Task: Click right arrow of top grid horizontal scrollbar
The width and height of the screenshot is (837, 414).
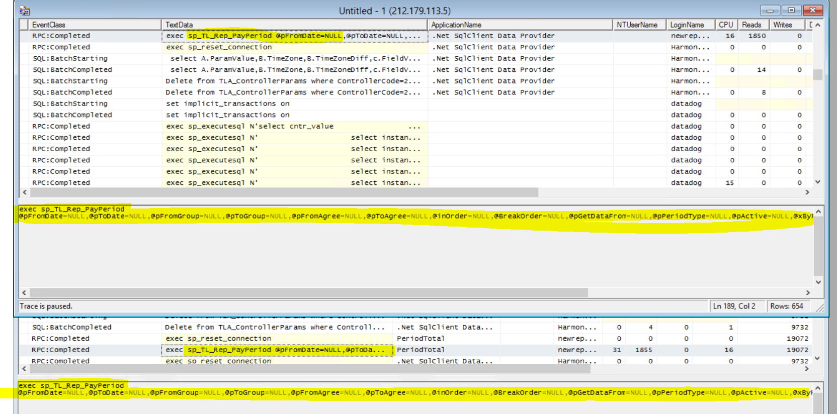Action: [x=807, y=192]
